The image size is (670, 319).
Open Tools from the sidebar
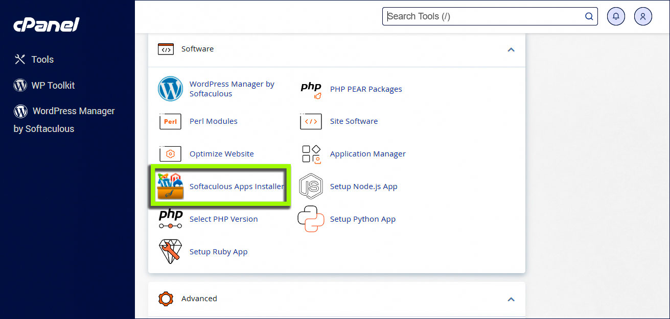click(x=42, y=59)
